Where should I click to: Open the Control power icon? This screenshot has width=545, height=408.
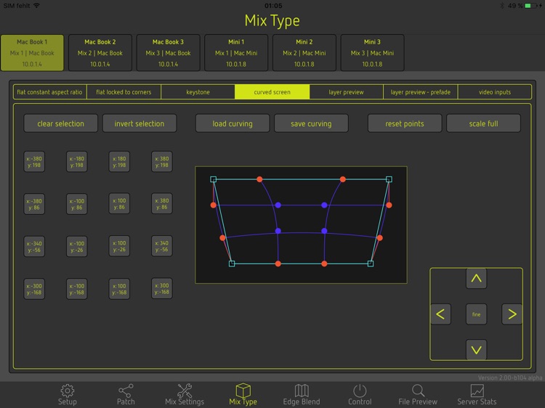point(360,391)
